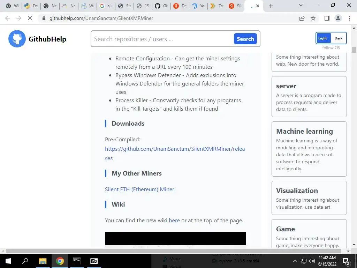Open volume speaker tray icon
The width and height of the screenshot is (357, 268).
(x=312, y=261)
